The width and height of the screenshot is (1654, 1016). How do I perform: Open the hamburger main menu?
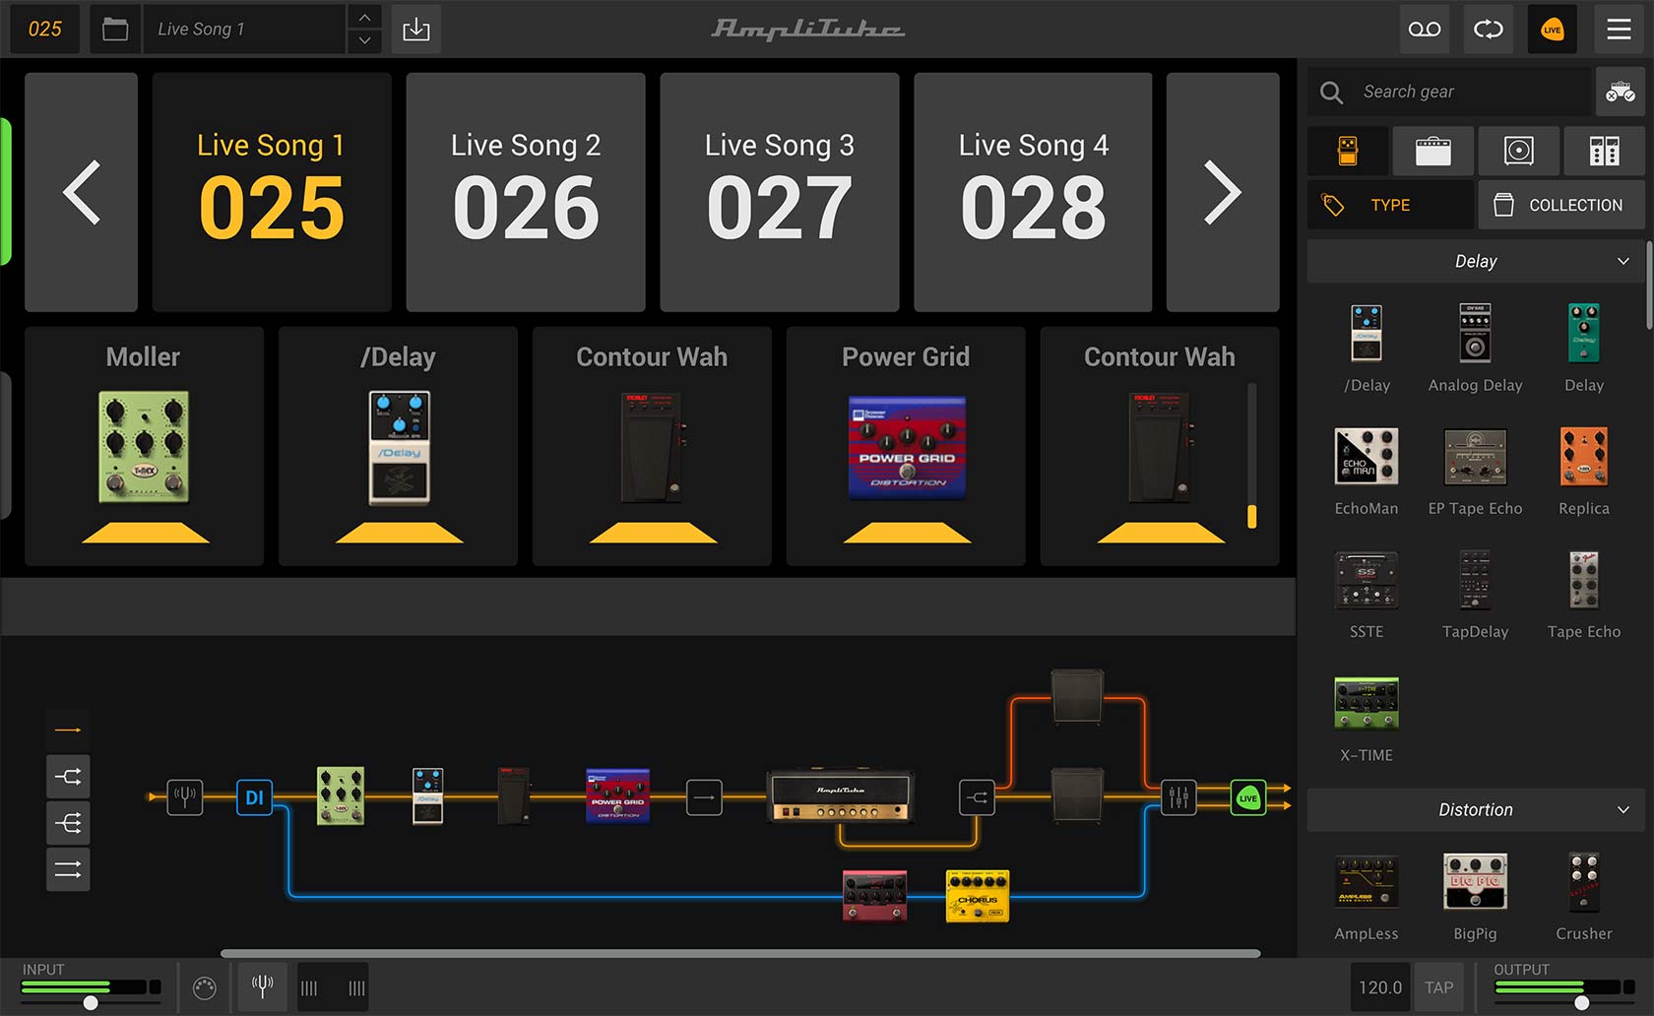[x=1620, y=30]
